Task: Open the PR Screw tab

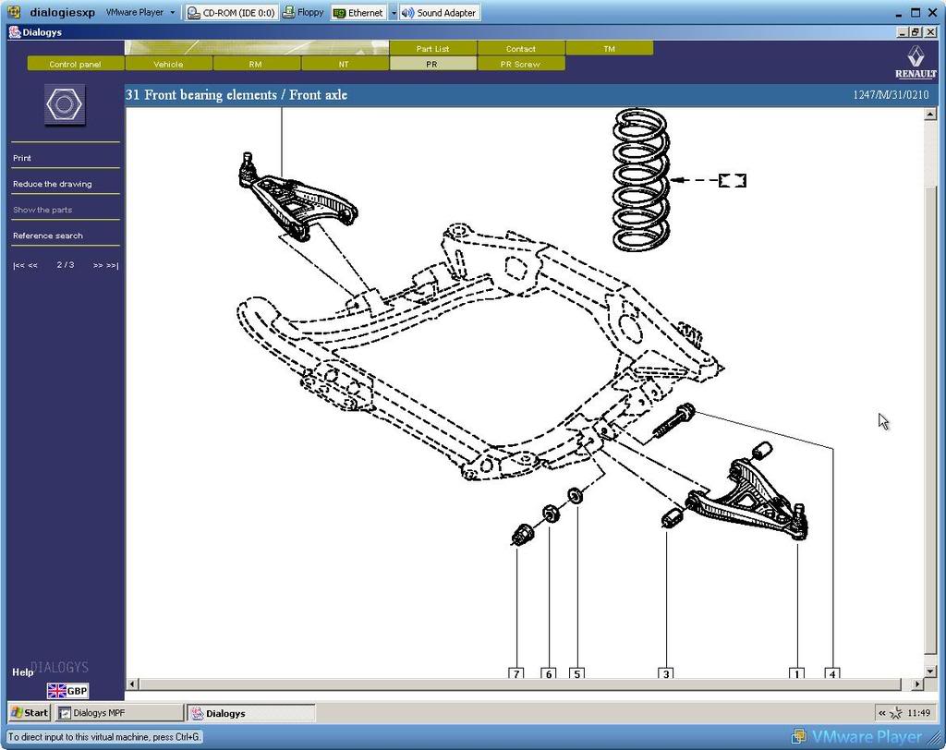Action: [x=520, y=65]
